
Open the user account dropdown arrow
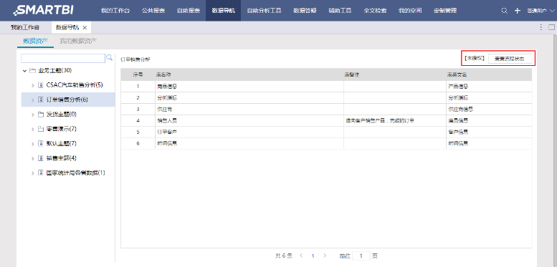[x=552, y=11]
